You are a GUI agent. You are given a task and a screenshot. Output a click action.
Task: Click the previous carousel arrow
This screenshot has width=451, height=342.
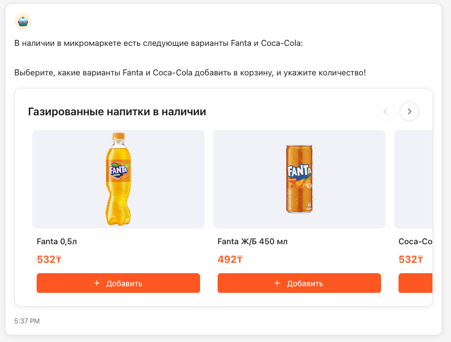[x=385, y=111]
